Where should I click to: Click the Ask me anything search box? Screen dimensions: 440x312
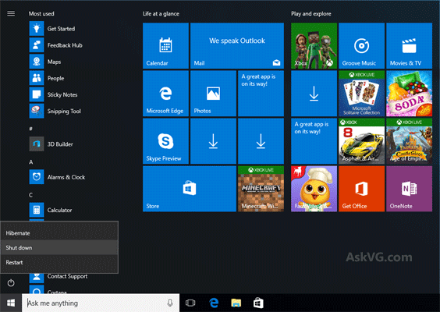[101, 303]
